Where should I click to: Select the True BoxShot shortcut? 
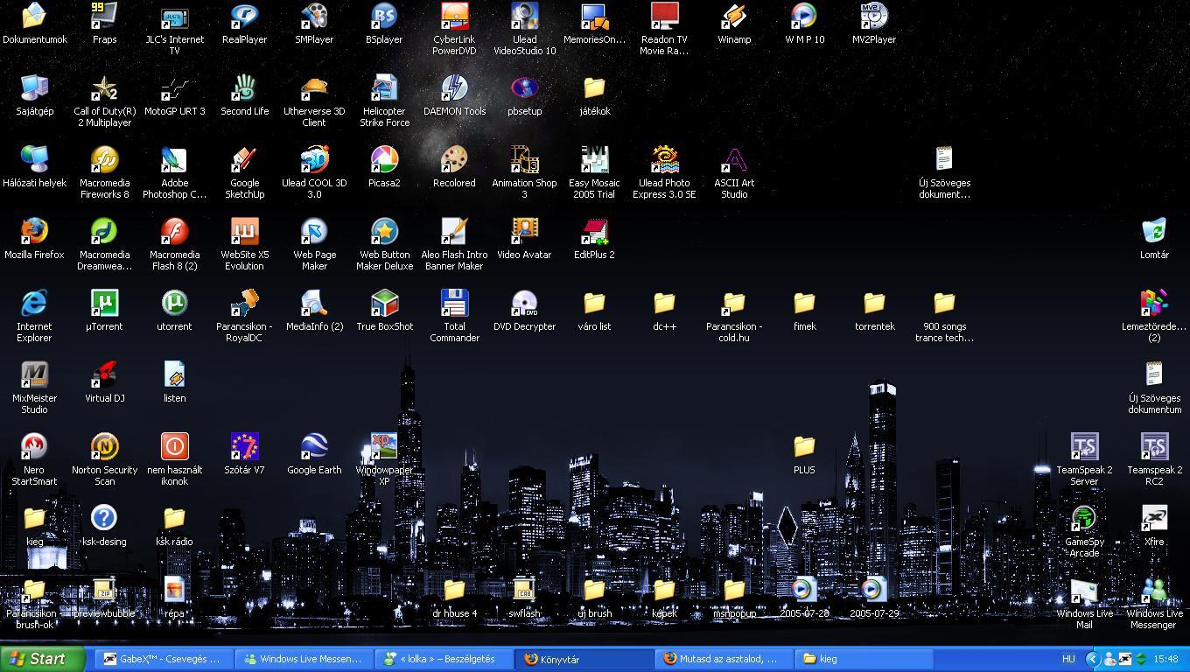tap(384, 311)
